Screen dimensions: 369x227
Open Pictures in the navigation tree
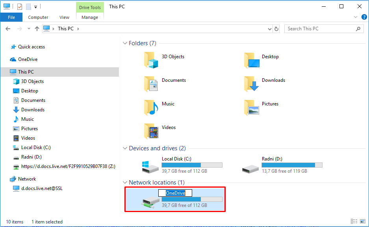coord(30,128)
